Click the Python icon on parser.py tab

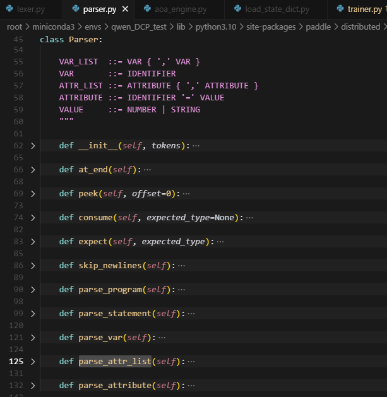(75, 9)
